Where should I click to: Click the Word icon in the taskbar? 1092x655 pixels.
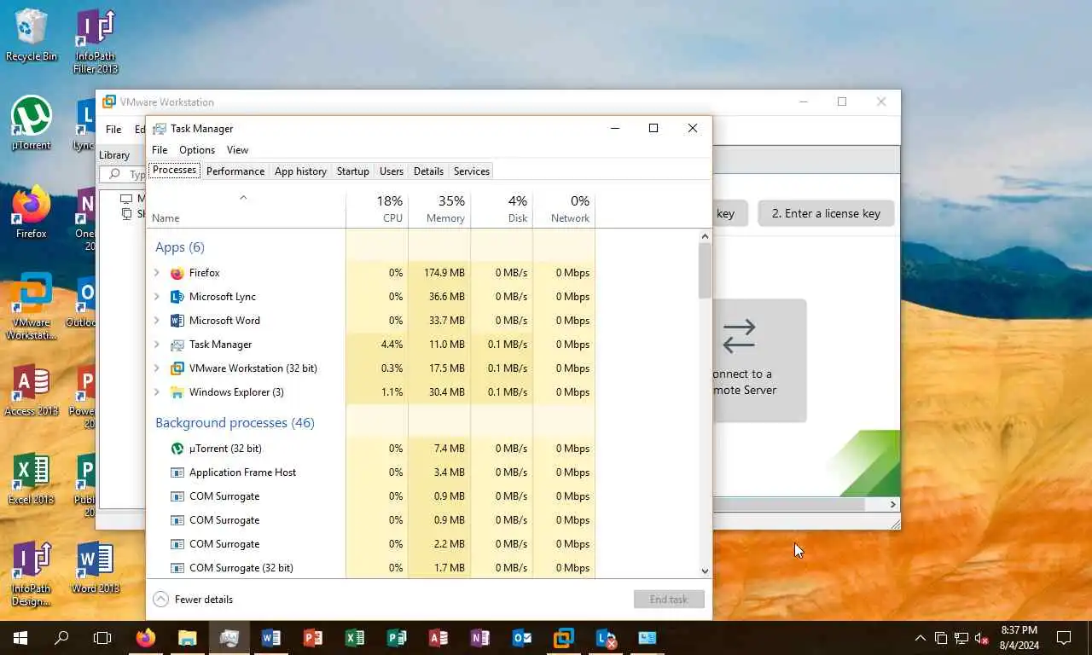pos(271,638)
